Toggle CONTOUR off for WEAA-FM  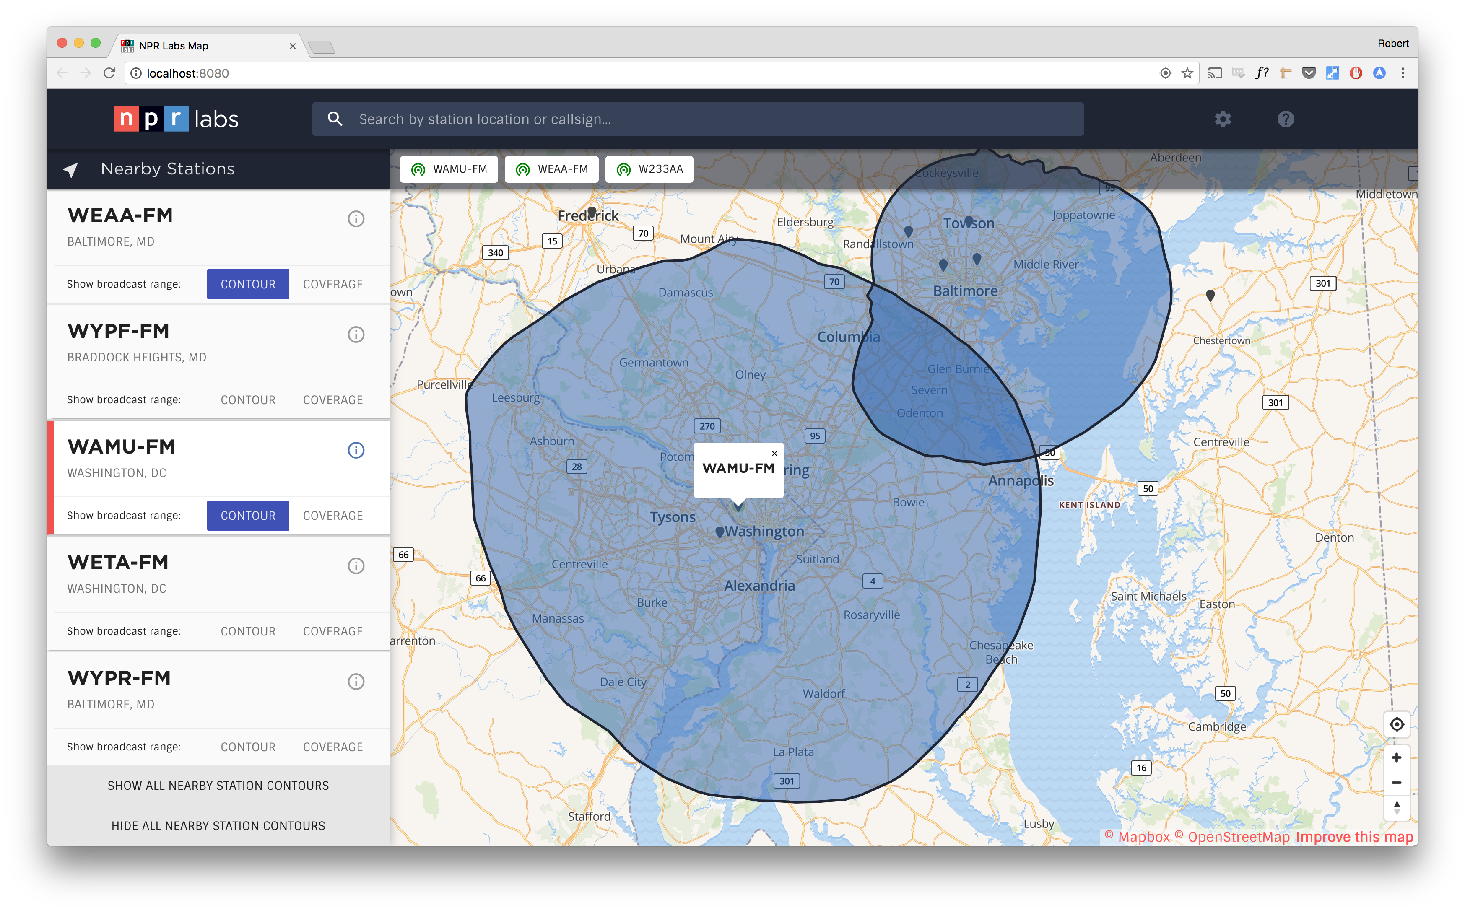[x=247, y=284]
